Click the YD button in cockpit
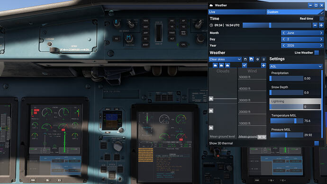Viewport: 327px width, 184px height. pyautogui.click(x=183, y=27)
